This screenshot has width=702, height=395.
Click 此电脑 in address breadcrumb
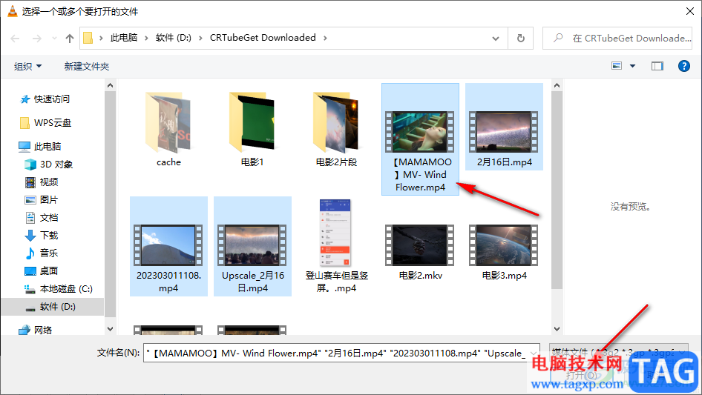(124, 38)
